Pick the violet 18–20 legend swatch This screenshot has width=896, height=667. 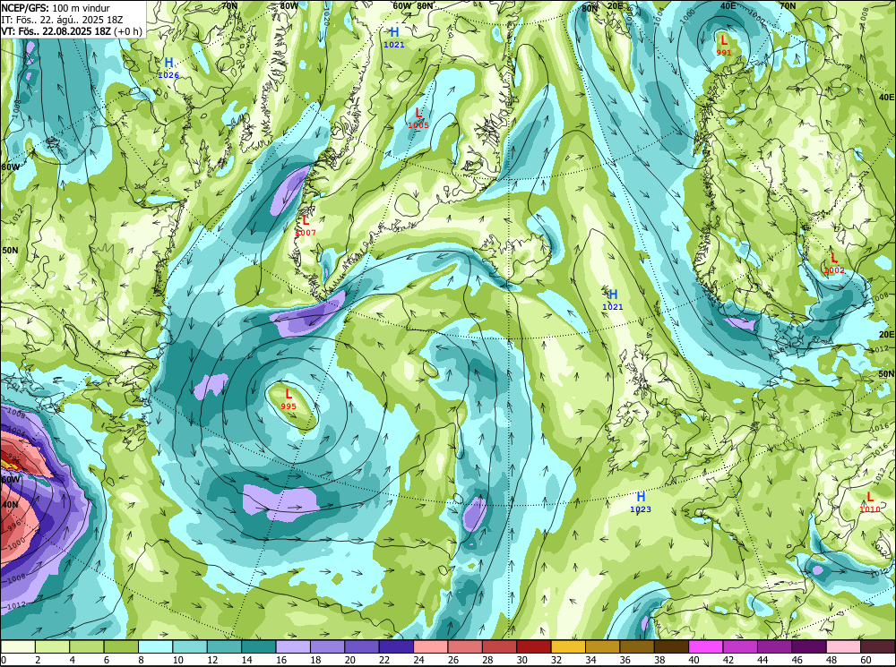click(327, 646)
